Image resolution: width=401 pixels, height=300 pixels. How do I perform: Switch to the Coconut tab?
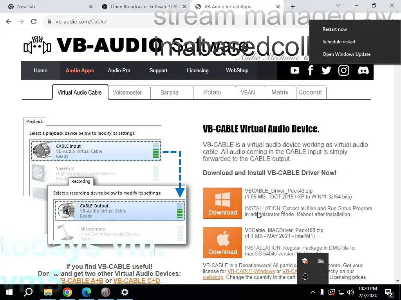pyautogui.click(x=310, y=92)
